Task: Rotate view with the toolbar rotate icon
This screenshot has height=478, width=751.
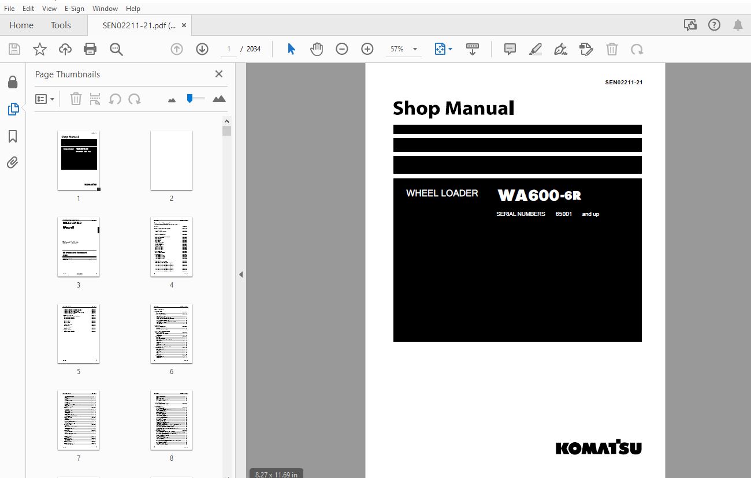Action: click(637, 49)
